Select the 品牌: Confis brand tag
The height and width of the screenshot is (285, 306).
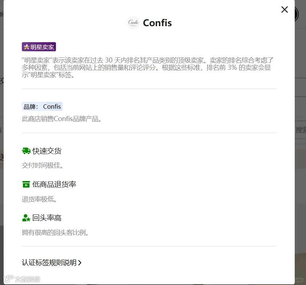(x=42, y=107)
